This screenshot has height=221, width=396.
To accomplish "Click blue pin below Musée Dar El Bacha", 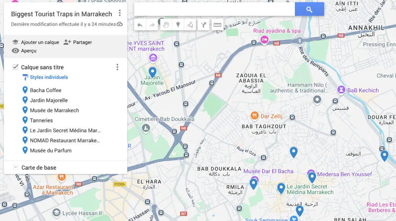I will pyautogui.click(x=253, y=184).
